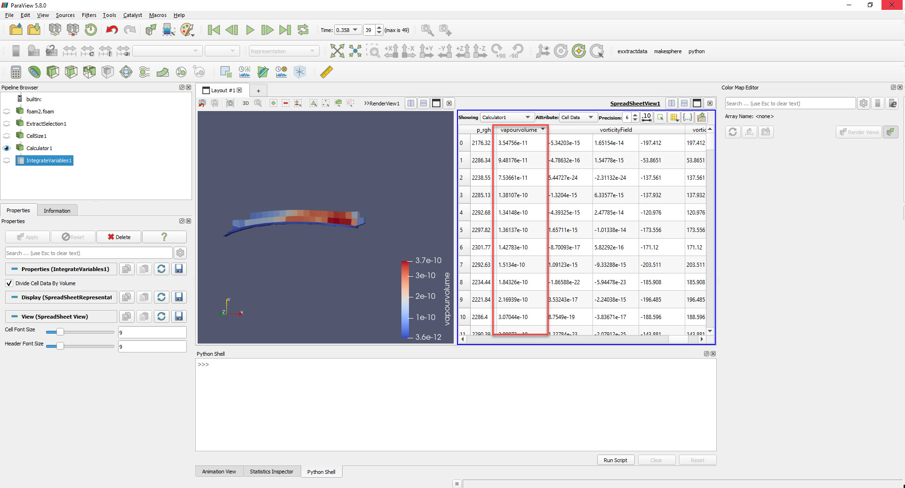Click the vapourvolume color legend bar

pyautogui.click(x=405, y=299)
